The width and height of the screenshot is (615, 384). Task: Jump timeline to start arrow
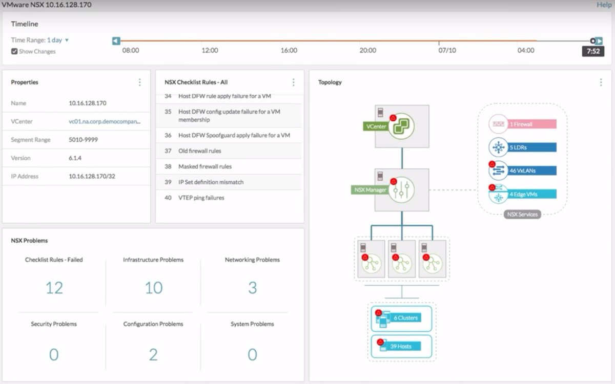pyautogui.click(x=116, y=41)
